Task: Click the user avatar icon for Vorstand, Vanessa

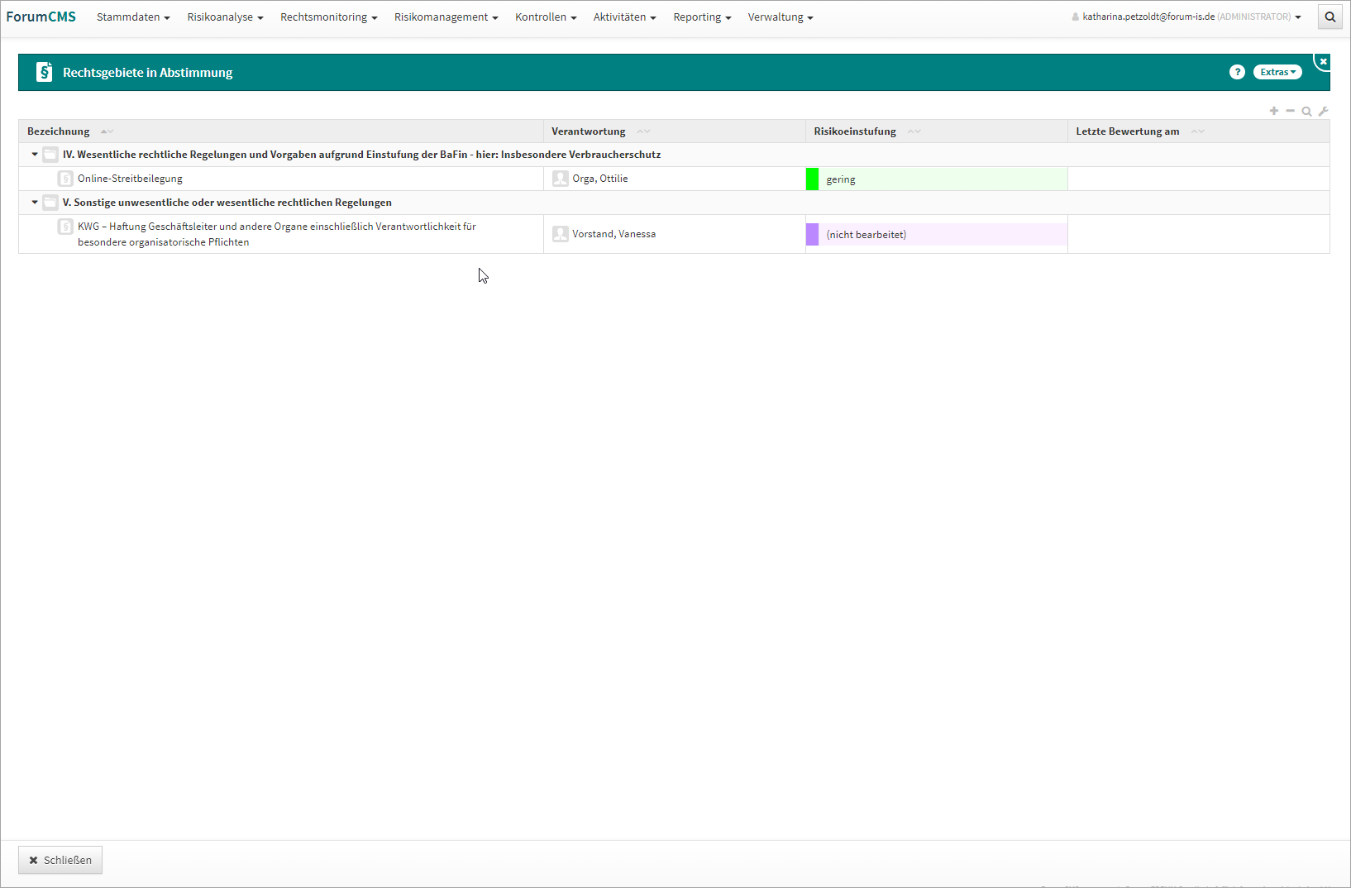Action: coord(561,234)
